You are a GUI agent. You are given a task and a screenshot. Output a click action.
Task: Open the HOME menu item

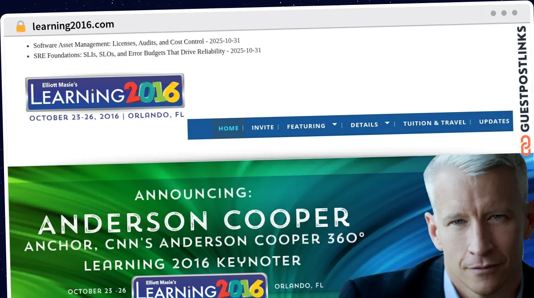tap(229, 128)
